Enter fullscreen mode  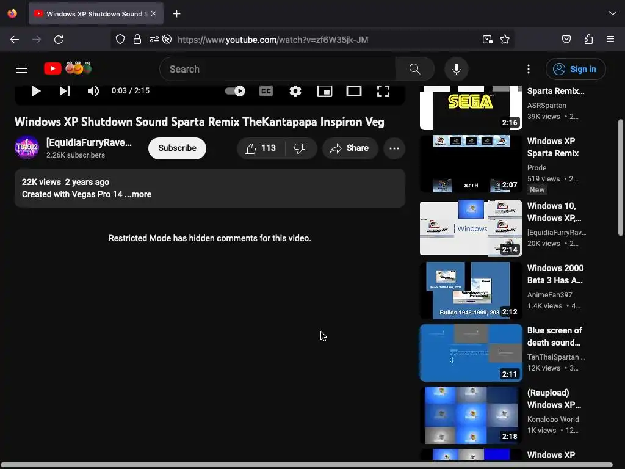383,92
